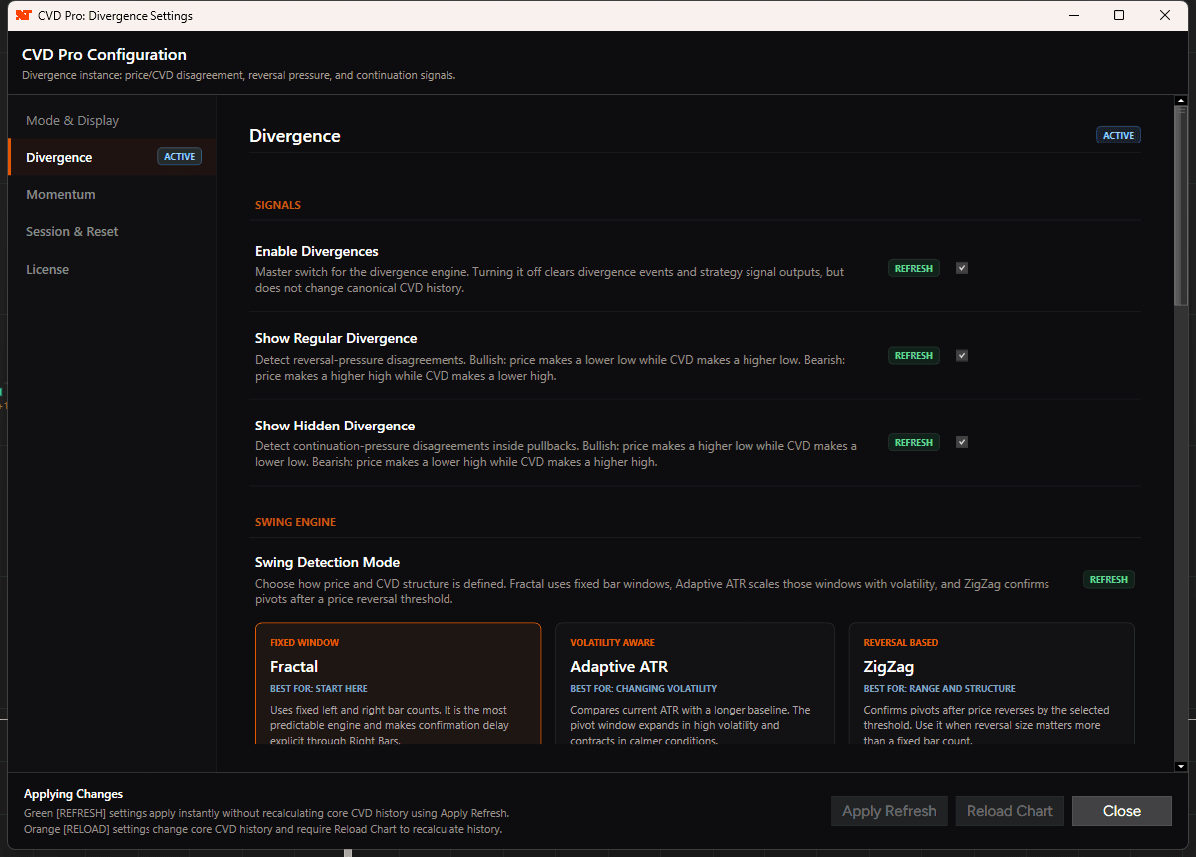
Task: Select the ZigZag swing detection card
Action: tap(992, 684)
